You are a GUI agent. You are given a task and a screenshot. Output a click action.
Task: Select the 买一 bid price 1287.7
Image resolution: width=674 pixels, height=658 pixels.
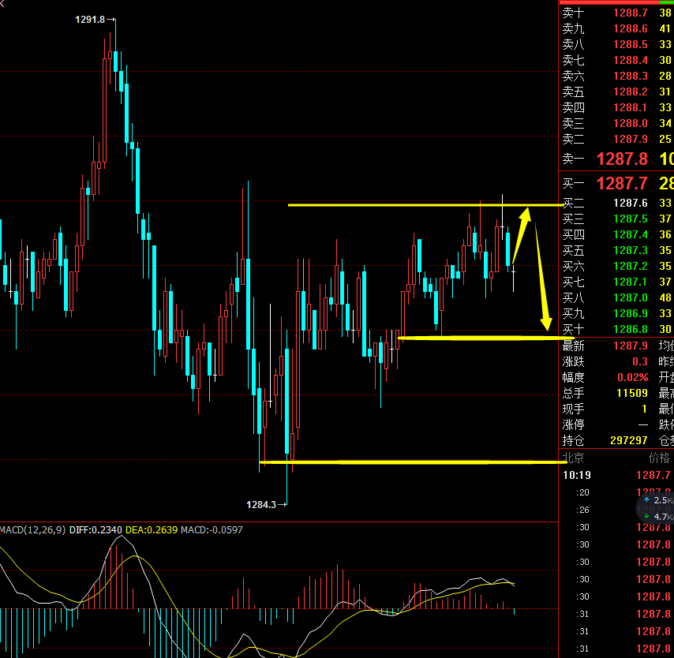pyautogui.click(x=621, y=185)
